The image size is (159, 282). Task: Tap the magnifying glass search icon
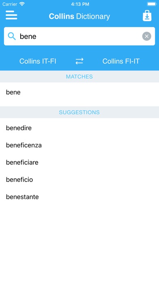tap(12, 36)
